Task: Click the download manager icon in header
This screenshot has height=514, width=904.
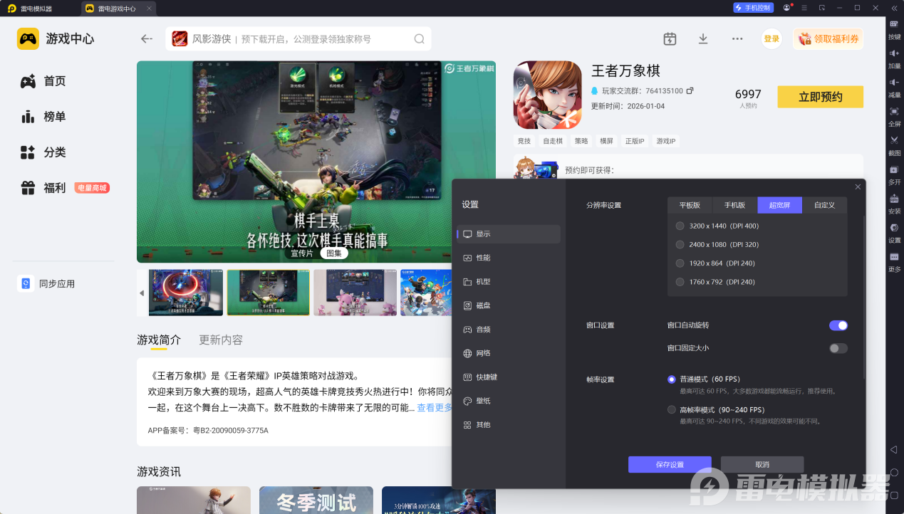Action: tap(703, 39)
